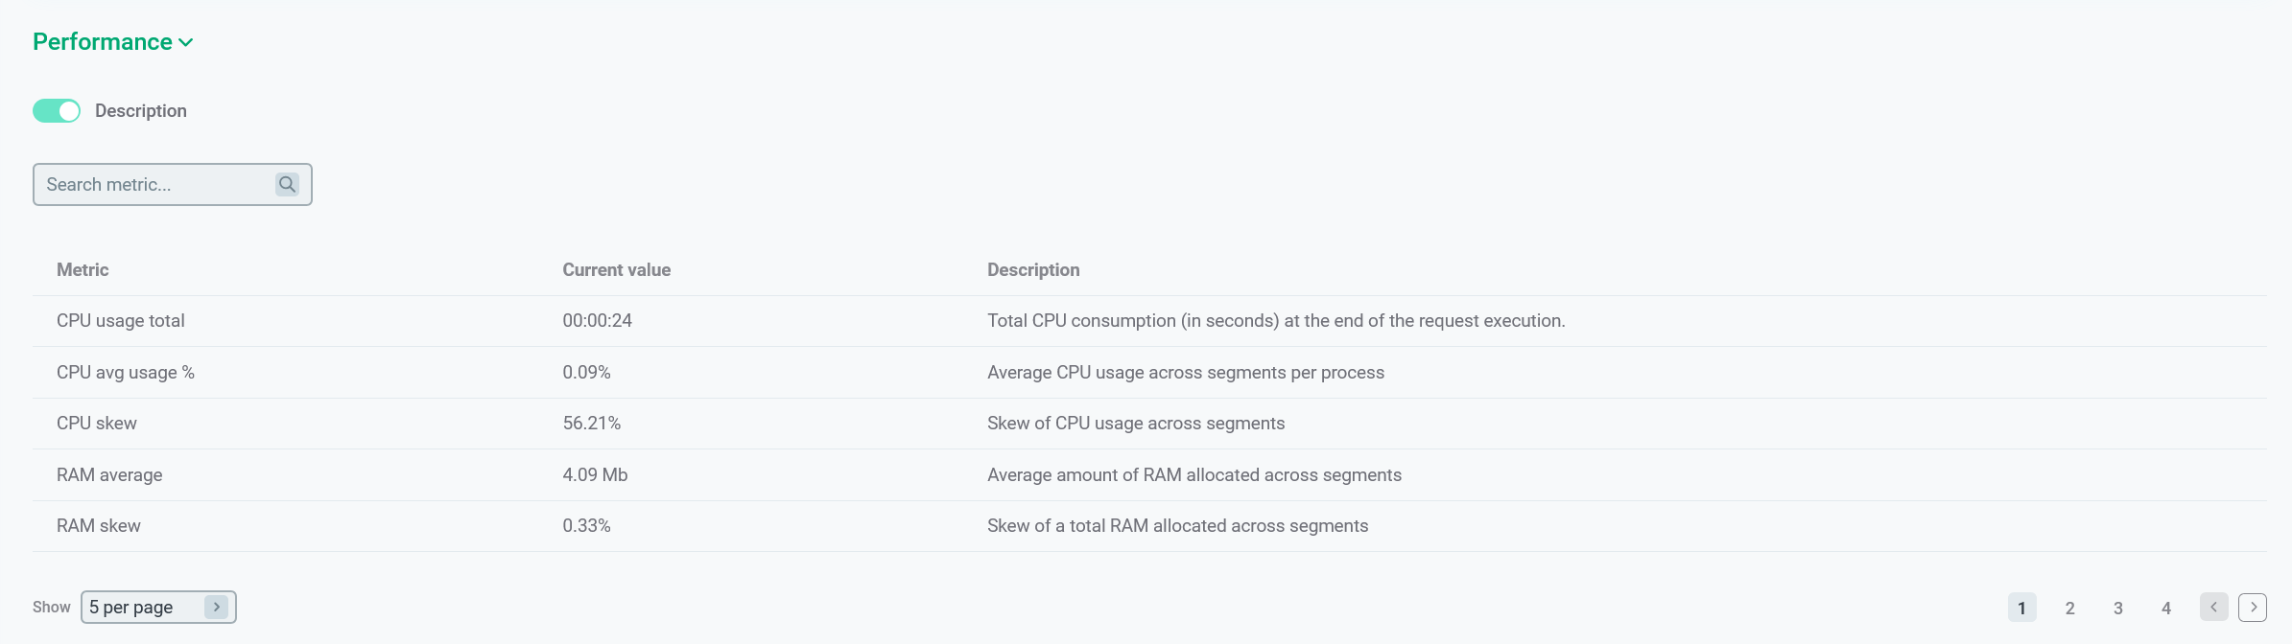
Task: Click the Current value column header
Action: (616, 269)
